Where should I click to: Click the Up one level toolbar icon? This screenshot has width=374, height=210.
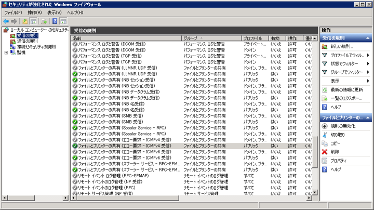click(25, 21)
